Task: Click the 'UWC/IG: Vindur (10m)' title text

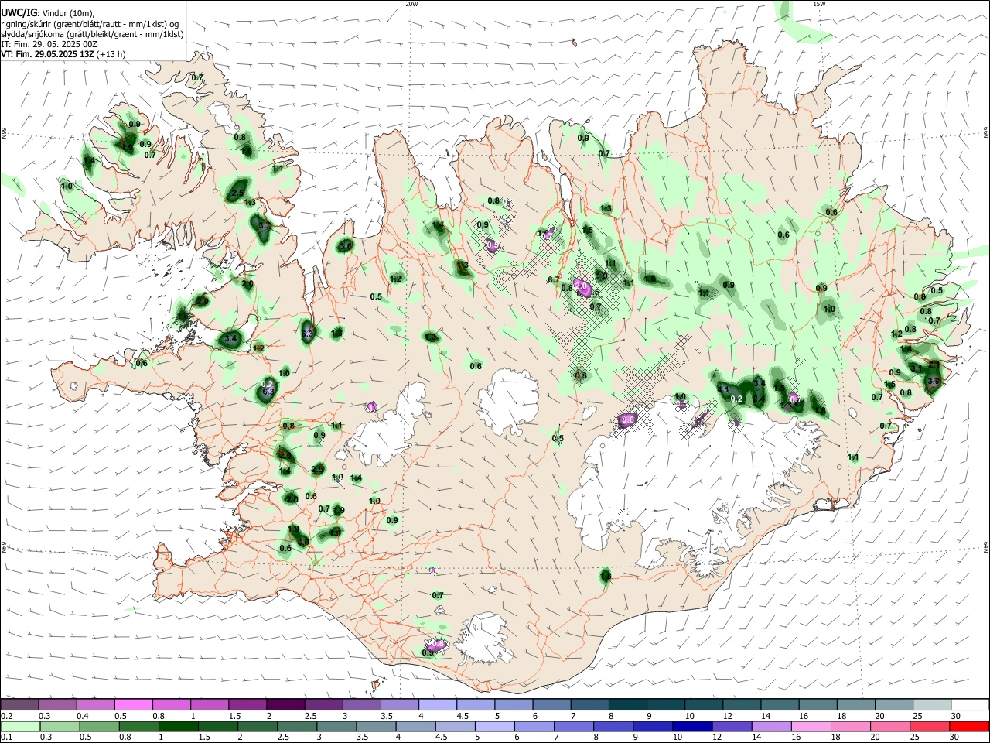Action: coord(46,13)
